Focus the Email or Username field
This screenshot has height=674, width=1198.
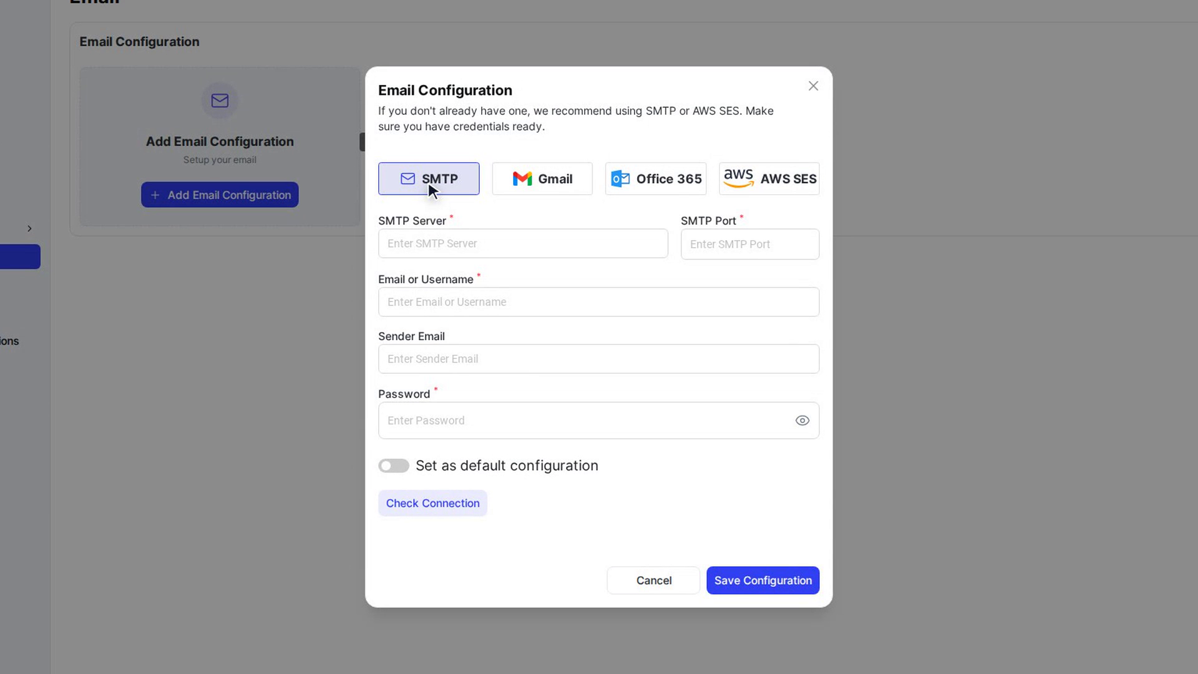598,302
